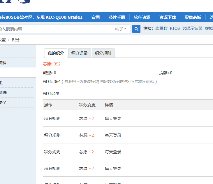This screenshot has height=184, width=213.
Task: Click the 详情 column header
Action: pyautogui.click(x=109, y=105)
